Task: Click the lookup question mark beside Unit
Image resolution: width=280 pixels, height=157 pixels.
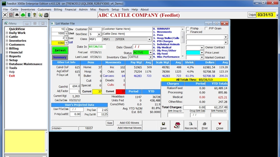Action: click(x=66, y=34)
